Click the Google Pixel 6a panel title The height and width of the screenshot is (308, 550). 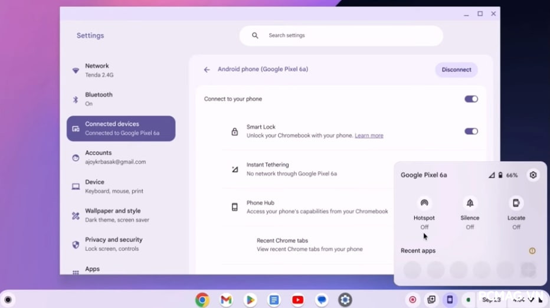[424, 175]
